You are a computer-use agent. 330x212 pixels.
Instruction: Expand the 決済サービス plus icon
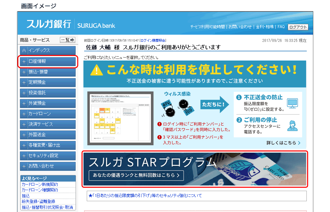[24, 125]
